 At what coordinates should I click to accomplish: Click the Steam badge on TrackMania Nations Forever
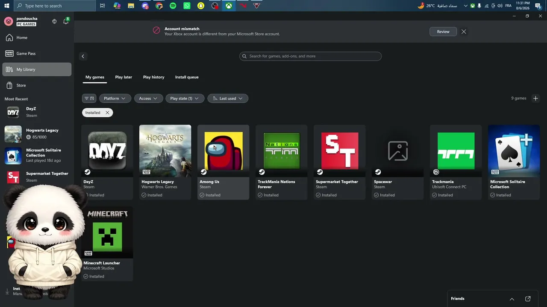pos(262,172)
